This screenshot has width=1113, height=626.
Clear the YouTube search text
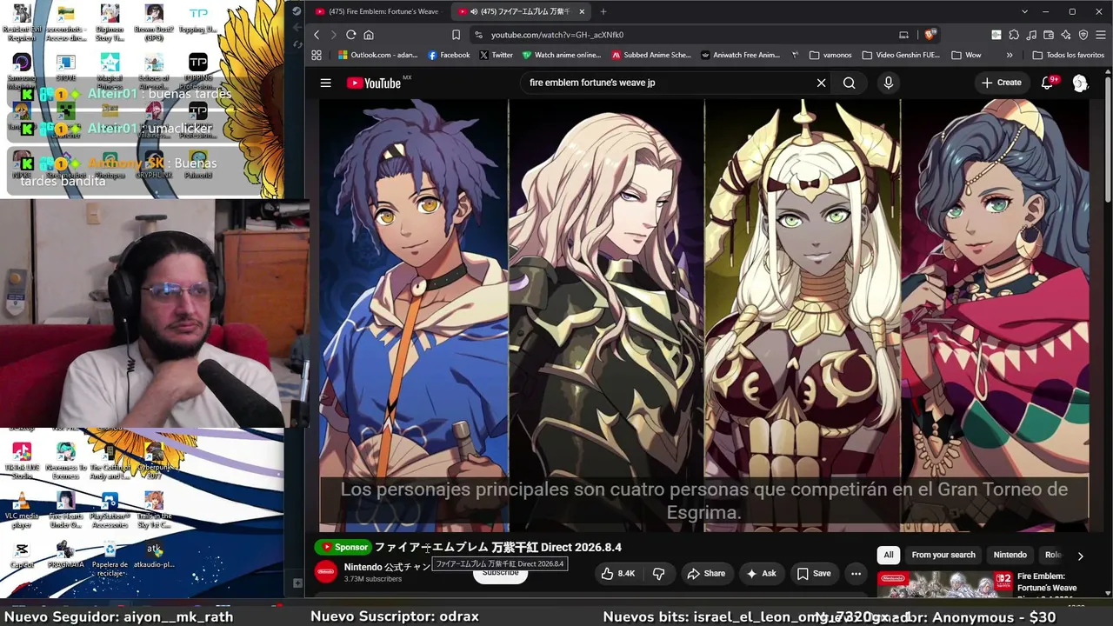821,83
